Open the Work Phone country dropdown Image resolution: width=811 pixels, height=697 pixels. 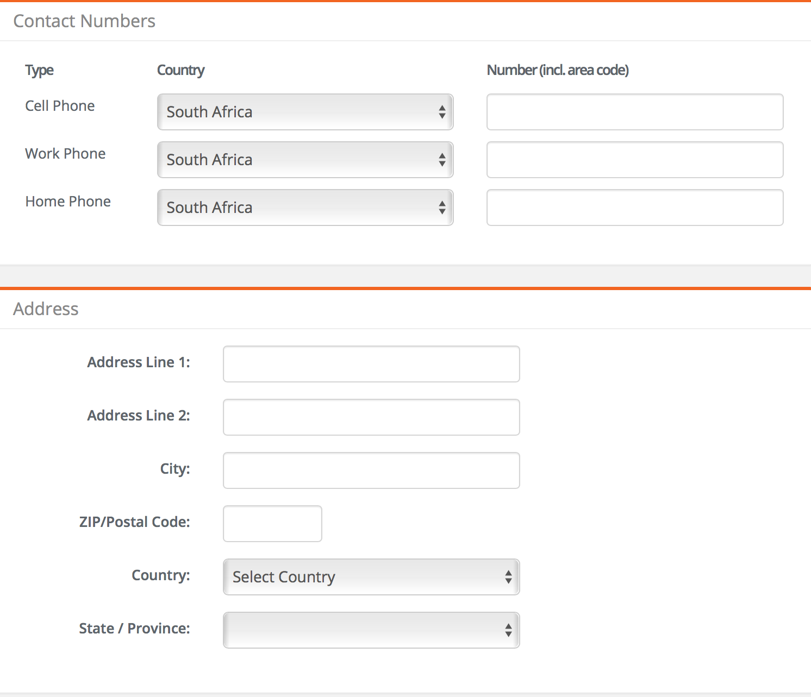click(x=305, y=160)
